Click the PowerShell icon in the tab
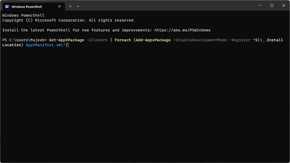290x163 pixels. point(7,6)
